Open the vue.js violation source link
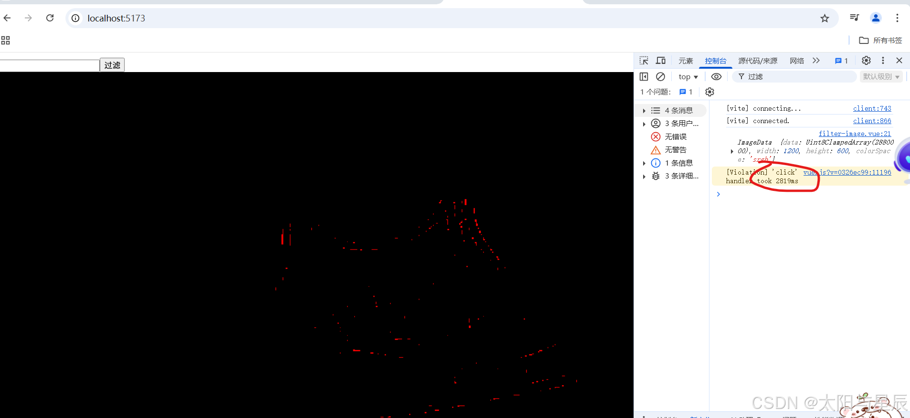This screenshot has width=910, height=418. click(847, 172)
